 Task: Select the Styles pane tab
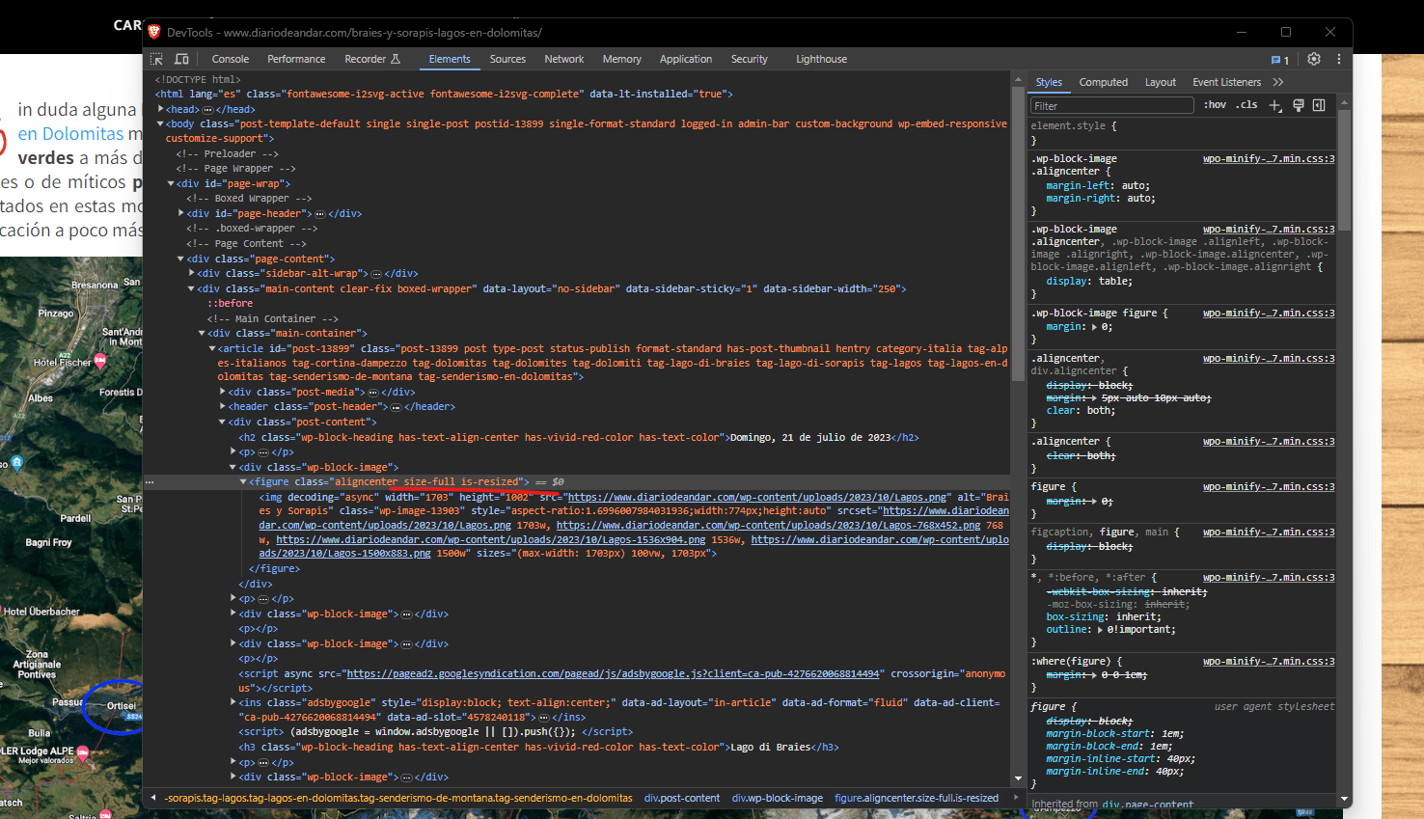(1050, 82)
